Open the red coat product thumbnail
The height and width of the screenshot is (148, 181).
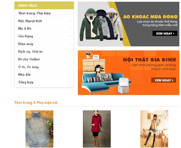tap(97, 129)
